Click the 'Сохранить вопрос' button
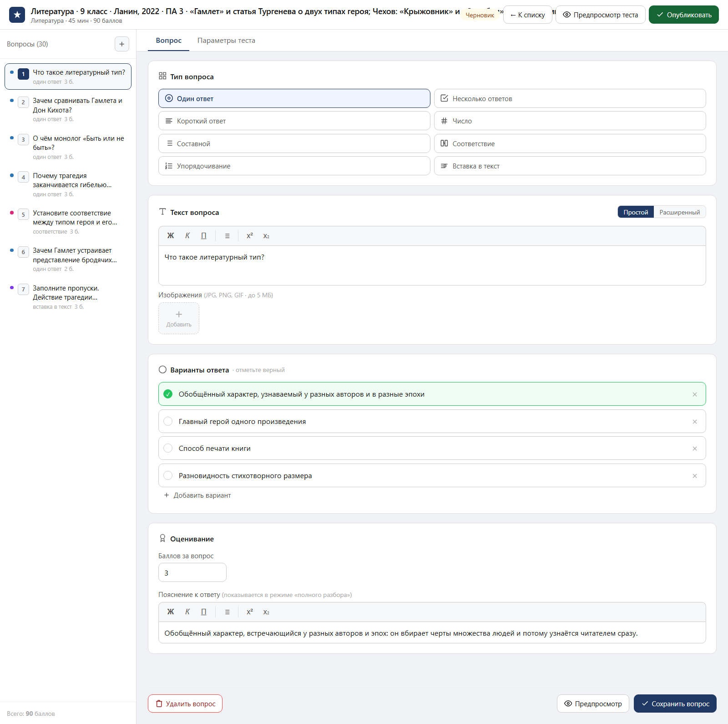Image resolution: width=728 pixels, height=724 pixels. pos(675,704)
